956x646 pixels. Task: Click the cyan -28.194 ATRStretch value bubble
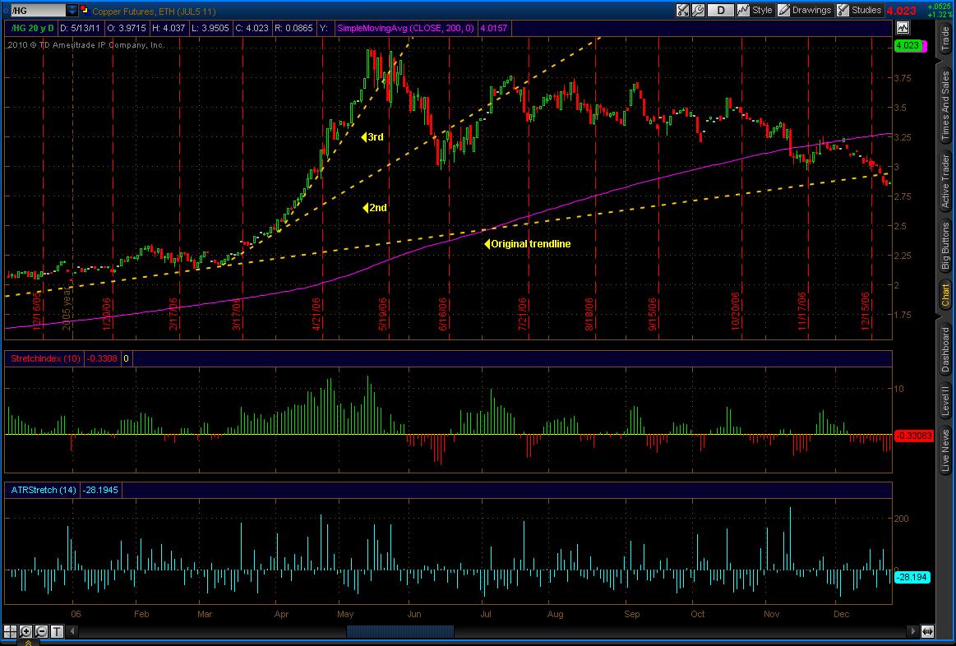(912, 576)
